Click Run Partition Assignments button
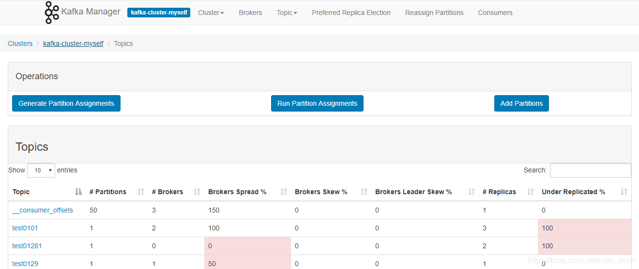 tap(317, 103)
